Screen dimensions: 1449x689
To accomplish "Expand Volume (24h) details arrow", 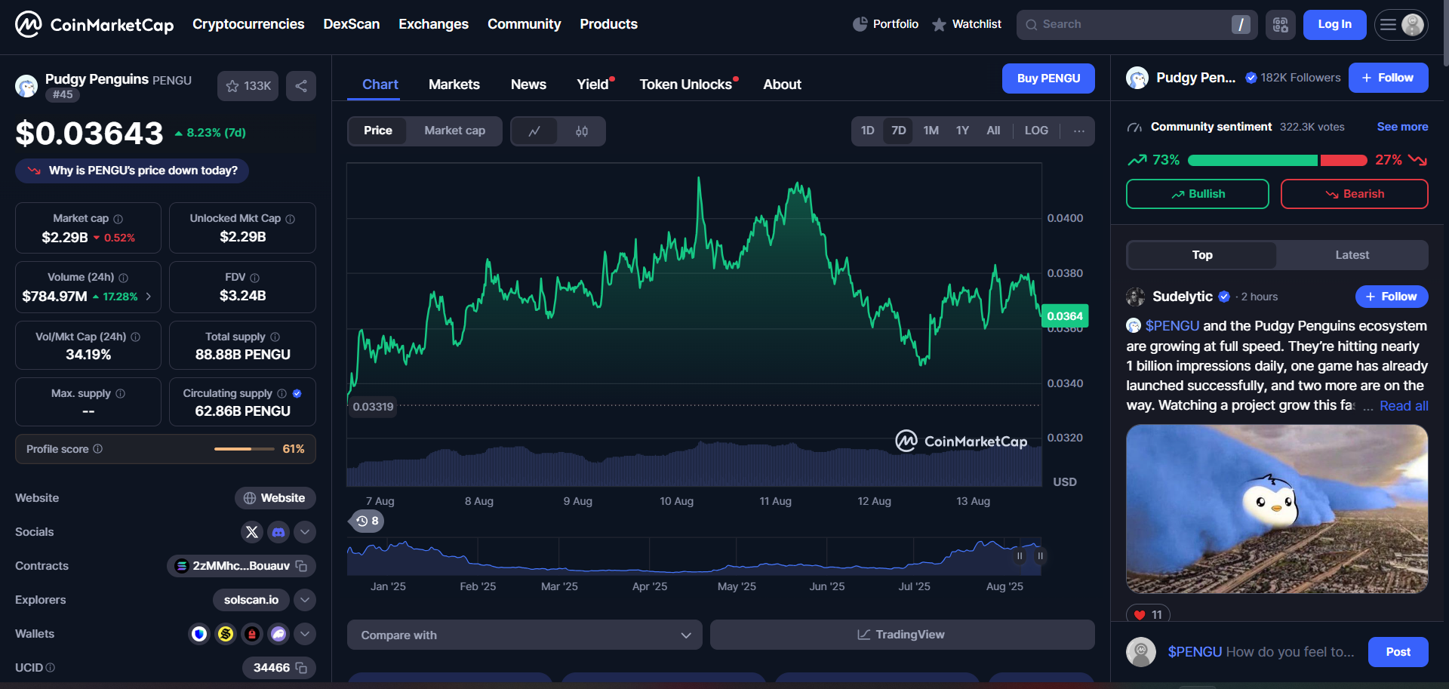I will (149, 297).
